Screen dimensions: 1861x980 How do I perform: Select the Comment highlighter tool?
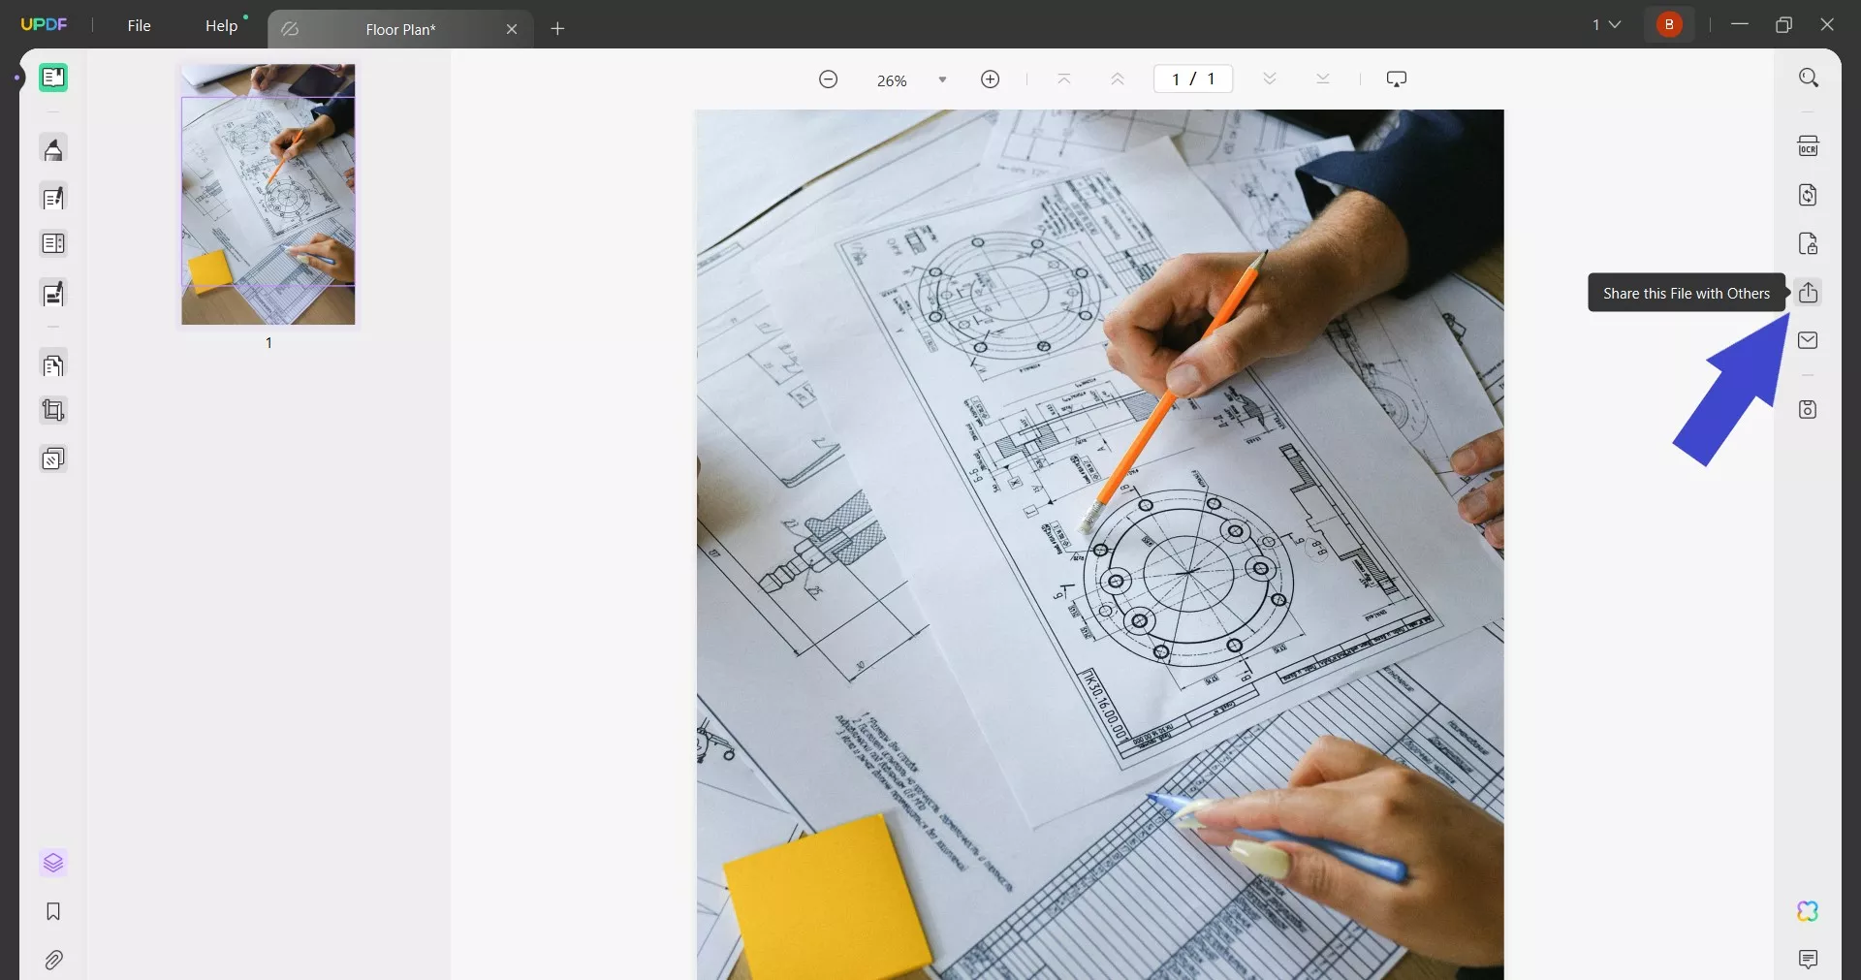pos(53,149)
